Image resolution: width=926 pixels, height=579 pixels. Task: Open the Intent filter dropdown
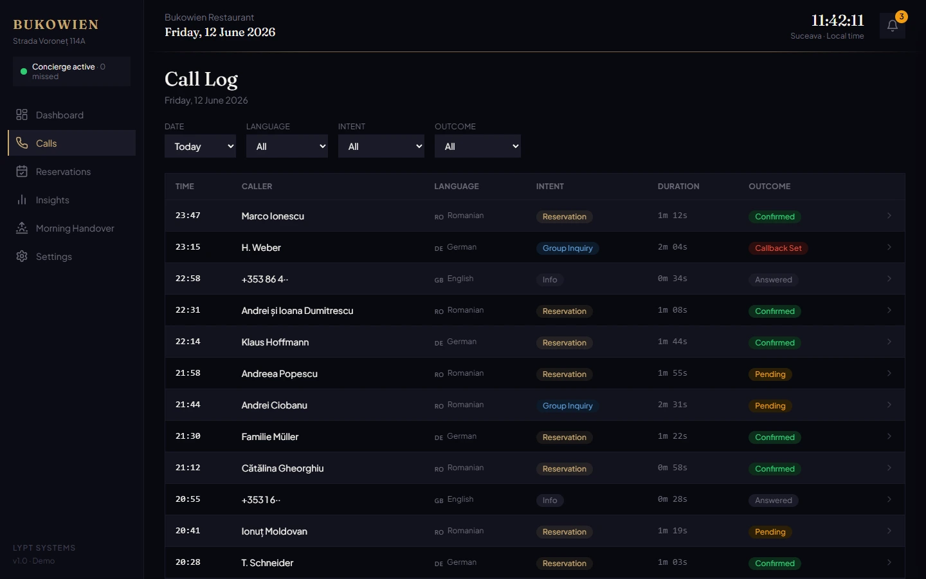tap(381, 146)
